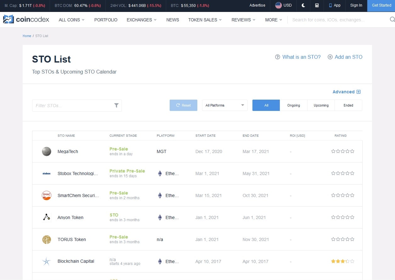Screen dimensions: 395x280
Task: Expand MORE menu
Action: point(274,20)
